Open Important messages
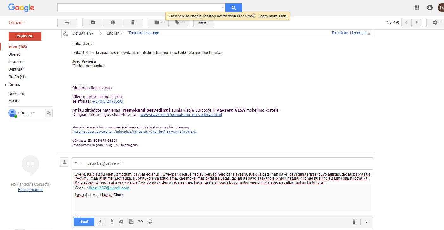Viewport: 444px width, 230px height. click(16, 62)
